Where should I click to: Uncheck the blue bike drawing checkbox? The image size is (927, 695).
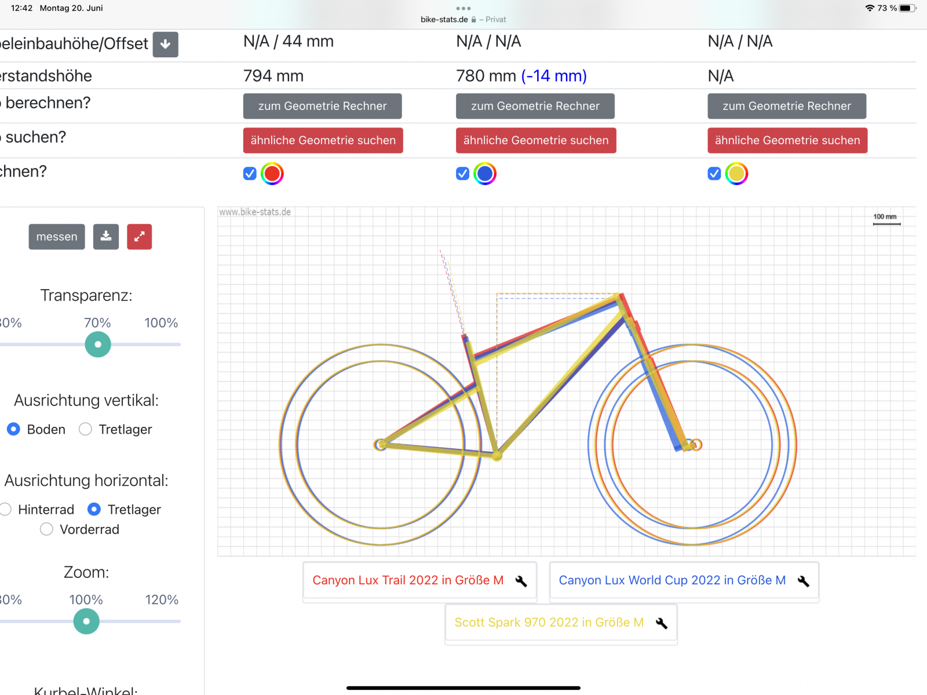point(462,174)
